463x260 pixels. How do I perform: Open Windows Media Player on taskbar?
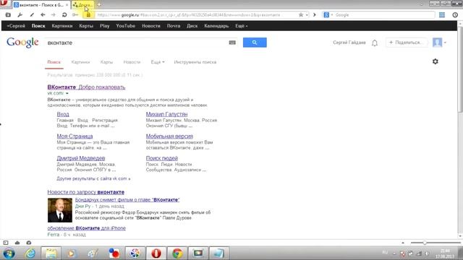pyautogui.click(x=71, y=253)
